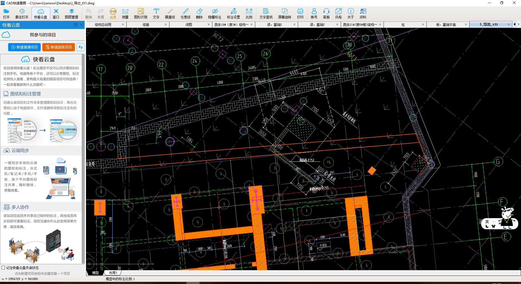Viewport: 521px width, 284px height.
Task: Open the VIP 会员 membership icon
Action: (113, 13)
